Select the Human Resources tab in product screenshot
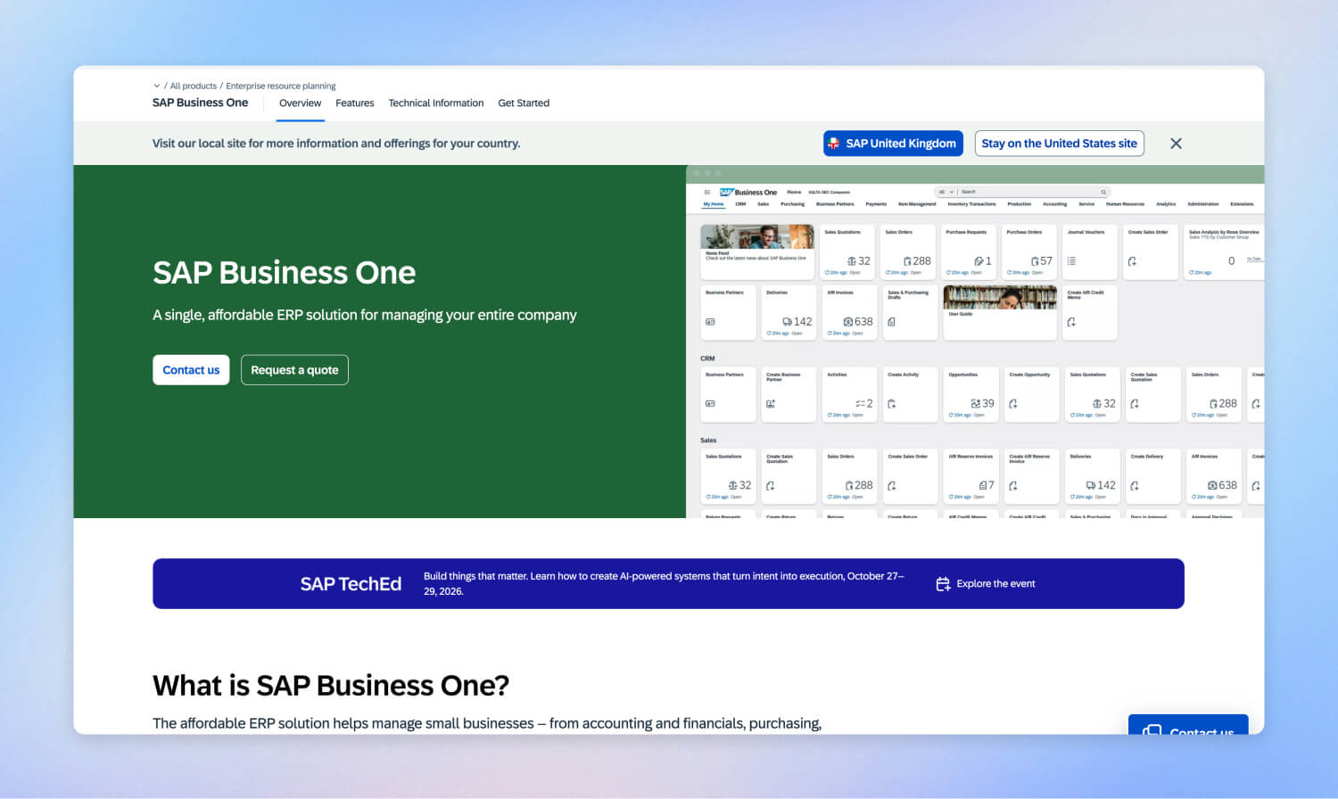1338x799 pixels. [x=1125, y=204]
